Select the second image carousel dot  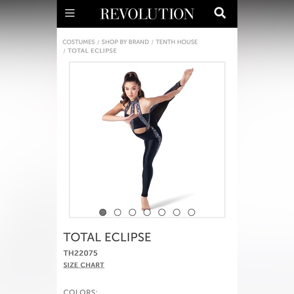coord(118,212)
